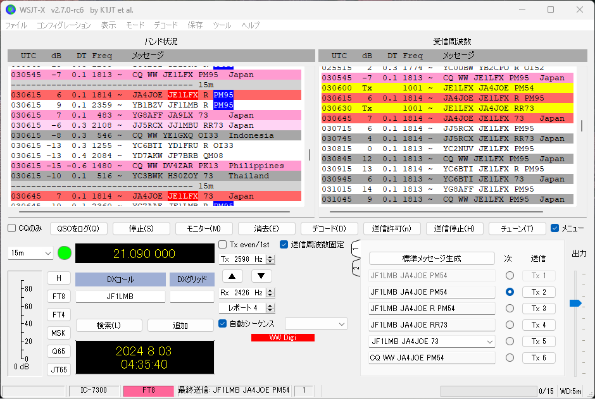The width and height of the screenshot is (595, 399).
Task: Adjust the 出力 power slider handle
Action: [x=575, y=303]
